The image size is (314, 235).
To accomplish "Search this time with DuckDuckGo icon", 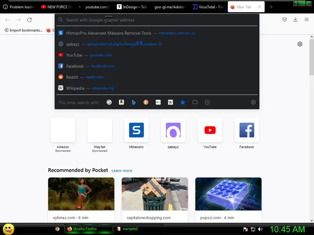I will tap(146, 102).
